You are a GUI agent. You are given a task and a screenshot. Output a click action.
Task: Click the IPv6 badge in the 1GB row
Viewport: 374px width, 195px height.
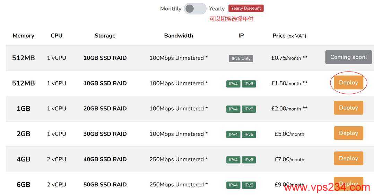point(249,109)
